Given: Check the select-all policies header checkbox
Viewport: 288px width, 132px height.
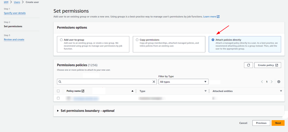Looking at the screenshot, I should [x=58, y=91].
